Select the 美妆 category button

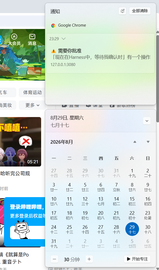tap(8, 105)
